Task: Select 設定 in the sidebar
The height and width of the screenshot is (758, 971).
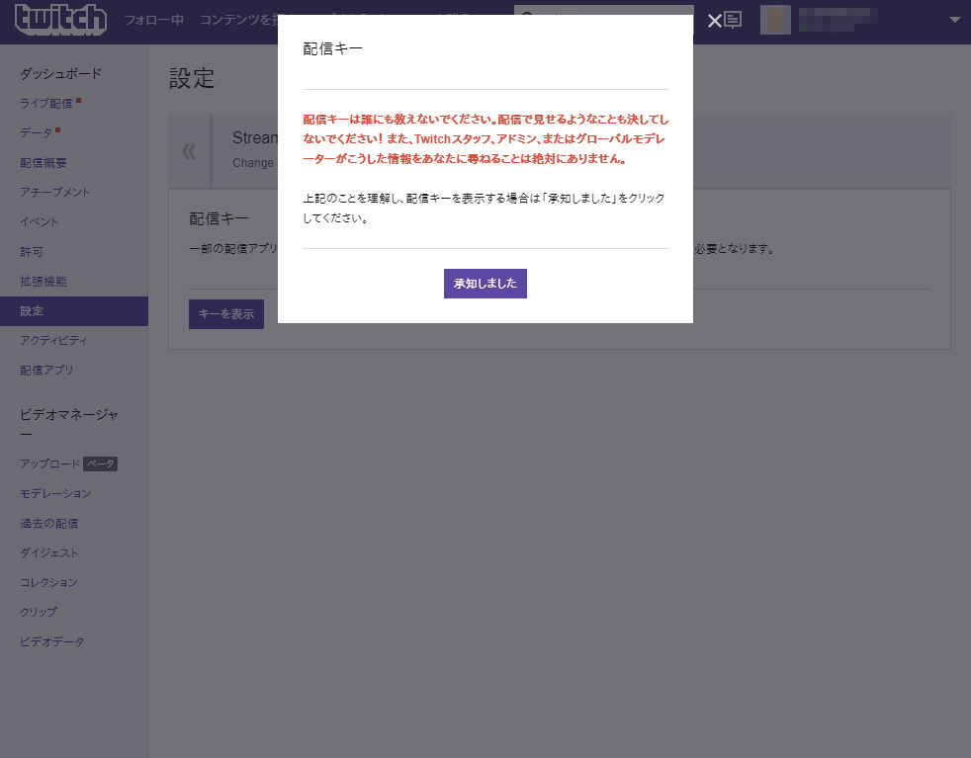Action: tap(74, 311)
